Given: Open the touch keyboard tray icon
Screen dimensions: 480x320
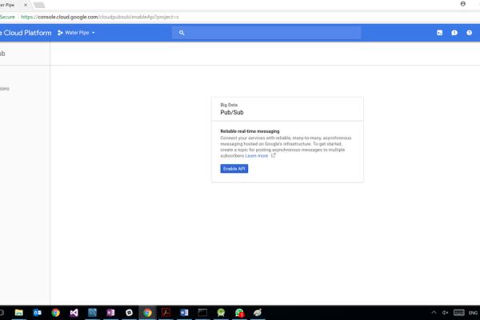Looking at the screenshot, I should 459,313.
